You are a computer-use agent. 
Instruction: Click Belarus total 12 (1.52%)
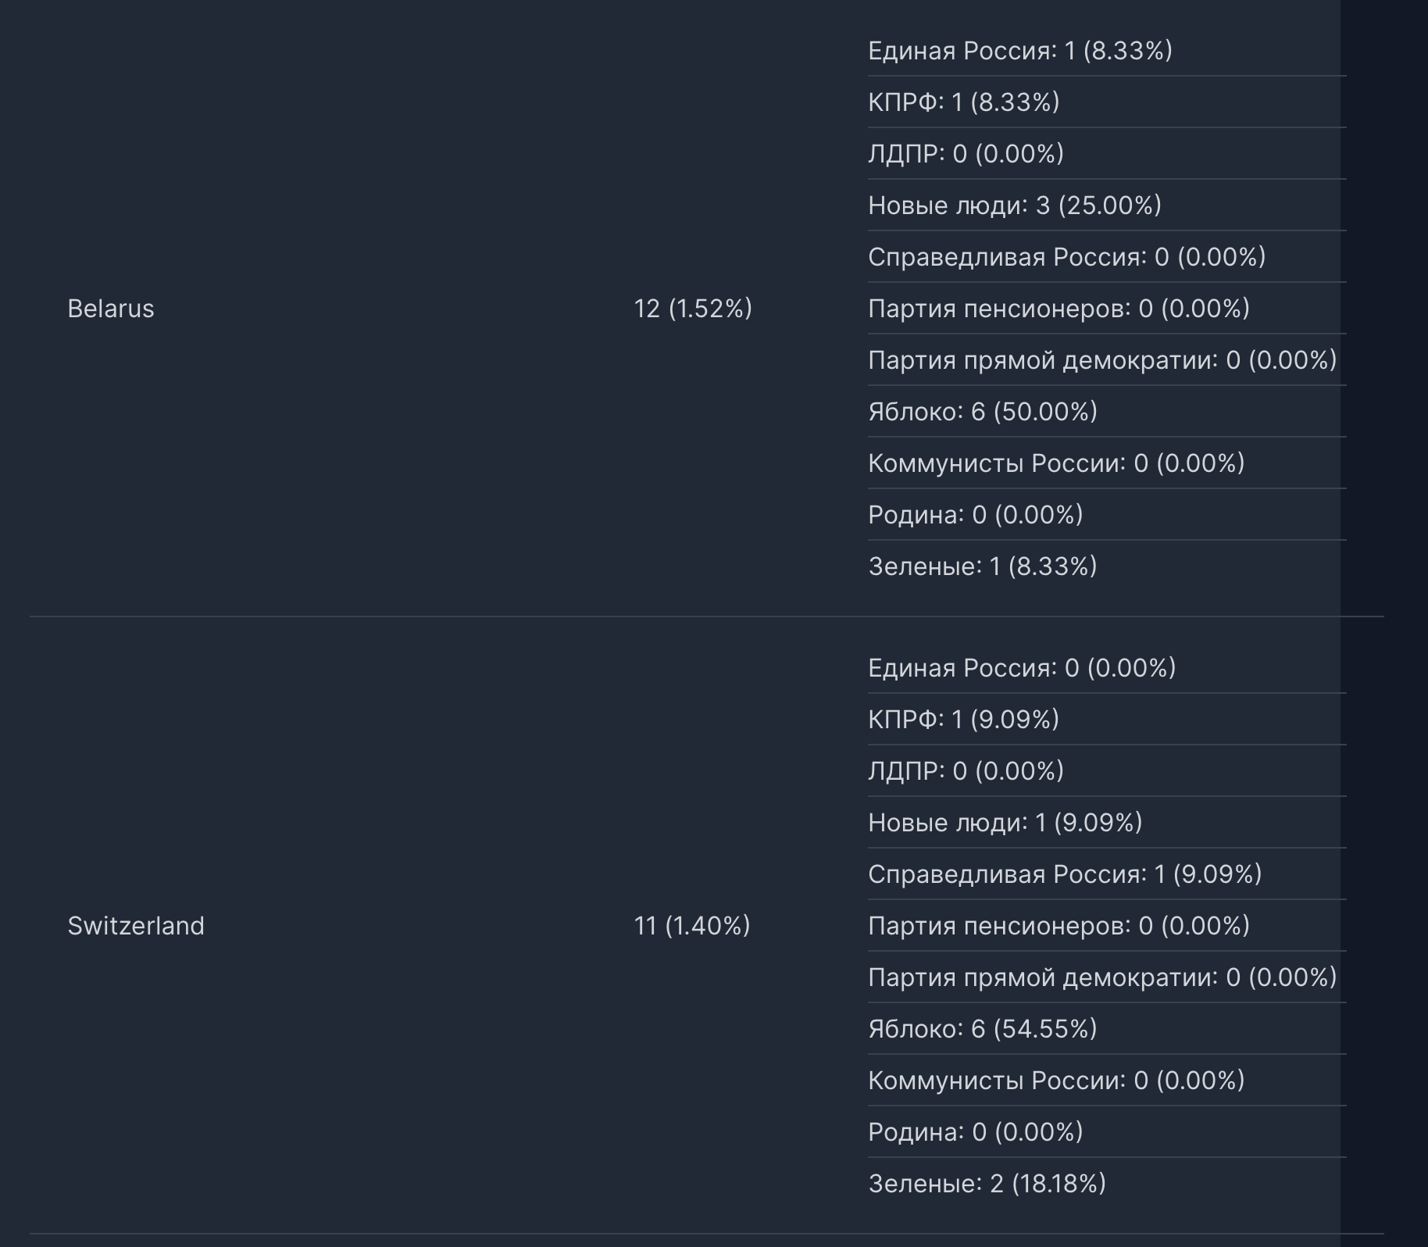(x=693, y=309)
